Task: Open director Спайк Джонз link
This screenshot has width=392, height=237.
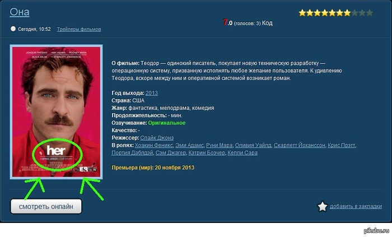Action: (x=157, y=138)
